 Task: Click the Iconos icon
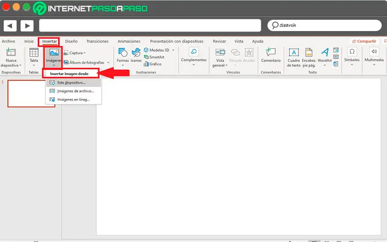(136, 52)
